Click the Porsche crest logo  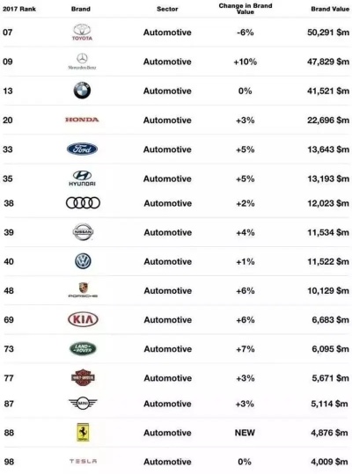(x=83, y=290)
